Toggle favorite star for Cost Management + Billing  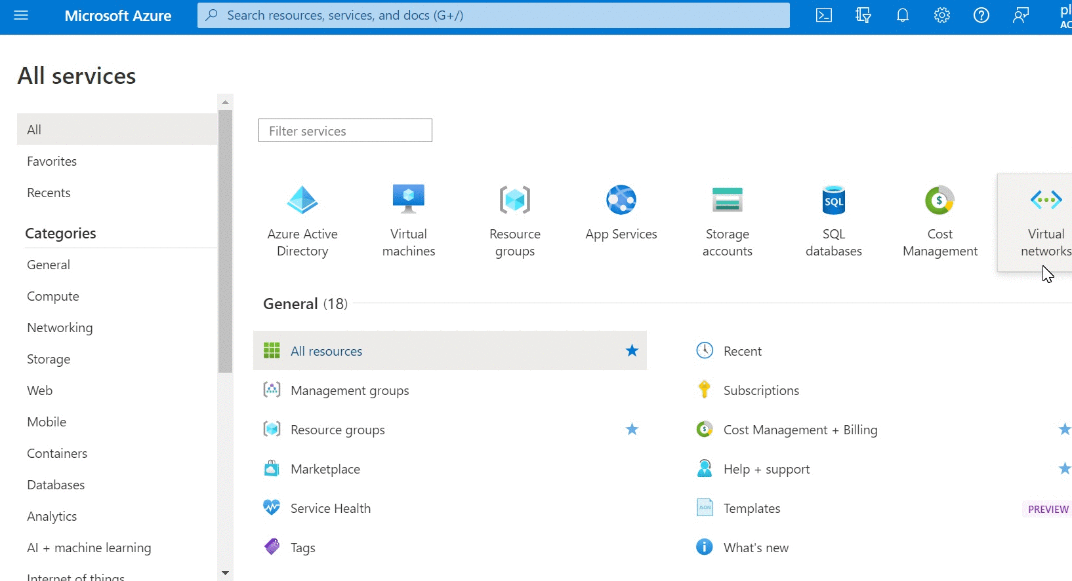click(1065, 429)
